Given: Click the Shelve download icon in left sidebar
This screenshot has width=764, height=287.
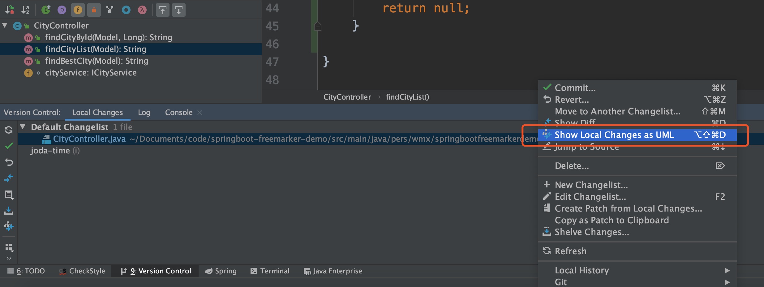Looking at the screenshot, I should pyautogui.click(x=9, y=211).
